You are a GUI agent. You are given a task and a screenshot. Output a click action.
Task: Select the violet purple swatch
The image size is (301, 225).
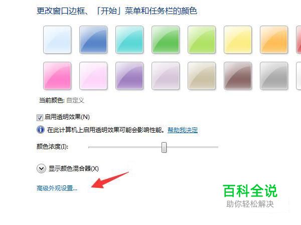pyautogui.click(x=129, y=76)
